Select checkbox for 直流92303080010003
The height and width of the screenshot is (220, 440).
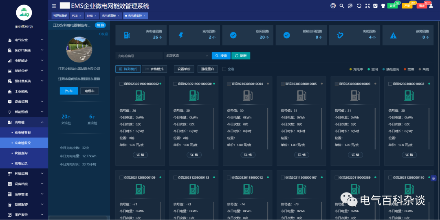(x=337, y=84)
